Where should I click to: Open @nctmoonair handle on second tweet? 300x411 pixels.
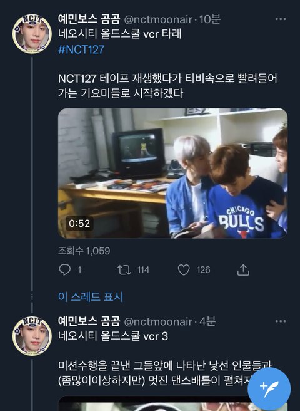pyautogui.click(x=158, y=321)
